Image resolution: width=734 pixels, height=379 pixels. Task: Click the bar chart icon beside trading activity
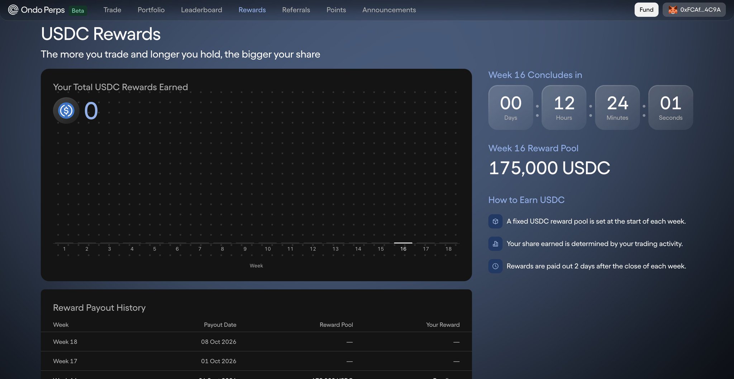pos(495,244)
